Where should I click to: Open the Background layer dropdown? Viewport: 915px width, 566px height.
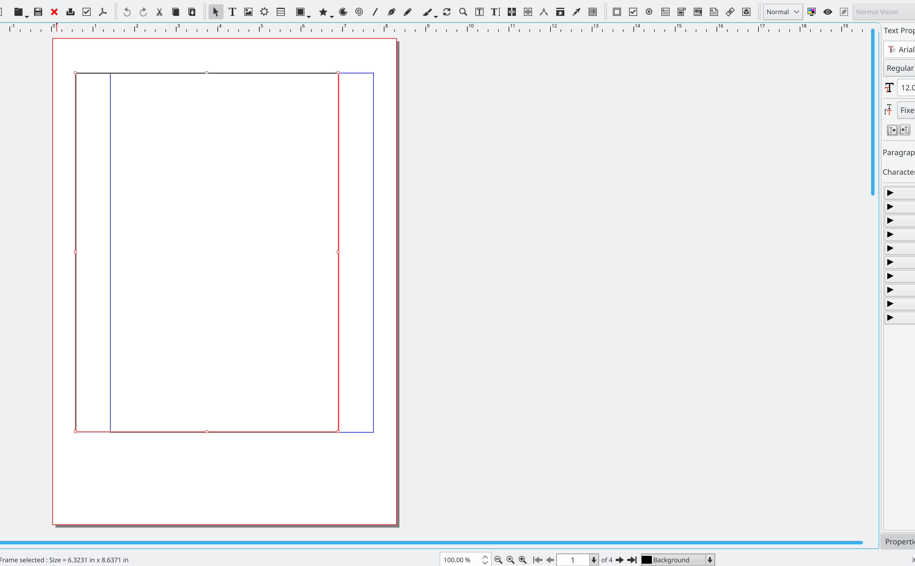coord(710,560)
